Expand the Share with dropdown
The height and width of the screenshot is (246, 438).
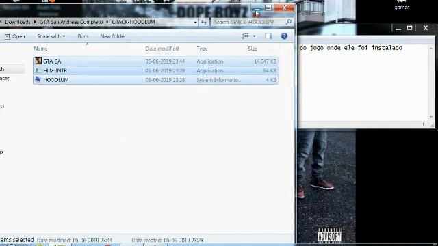point(64,36)
